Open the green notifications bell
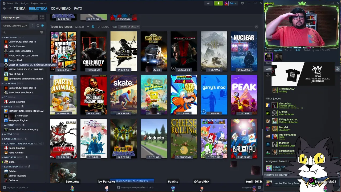The height and width of the screenshot is (192, 341). click(x=218, y=3)
